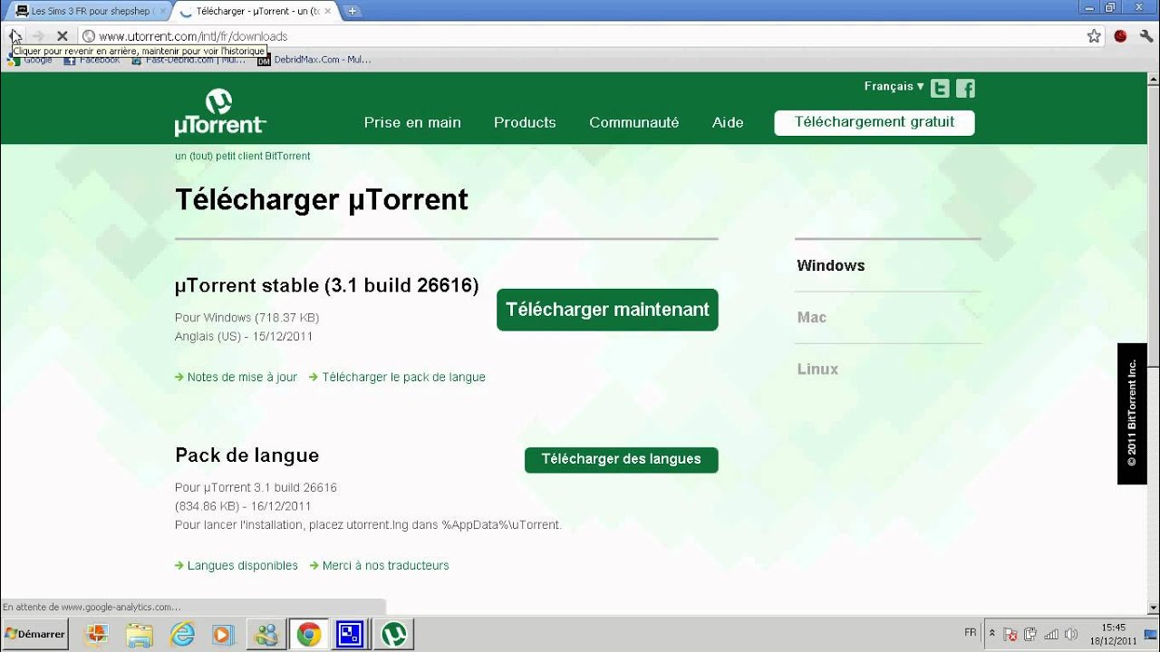Click Téléchargement gratuit button
Viewport: 1160px width, 652px height.
(x=875, y=122)
